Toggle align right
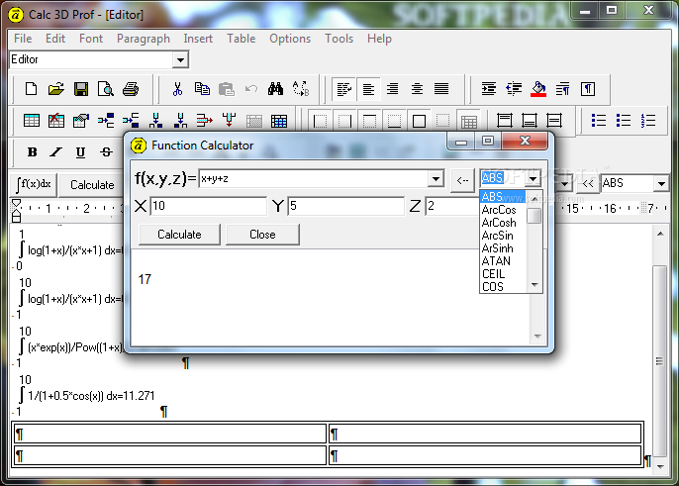This screenshot has width=679, height=486. click(393, 89)
